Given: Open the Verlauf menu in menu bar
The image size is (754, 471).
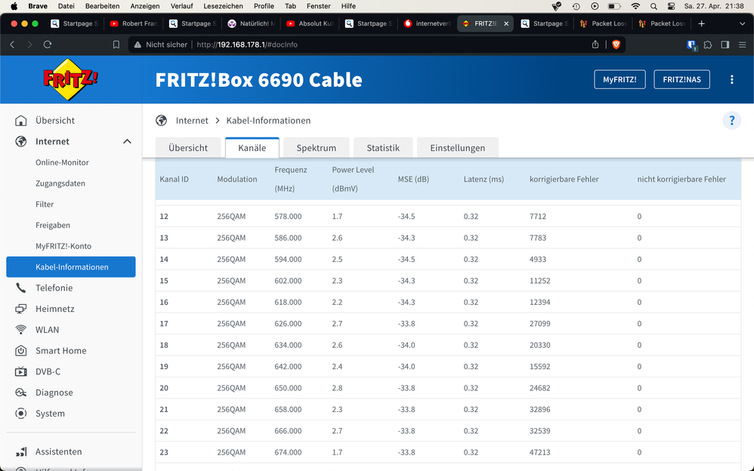Looking at the screenshot, I should [182, 6].
